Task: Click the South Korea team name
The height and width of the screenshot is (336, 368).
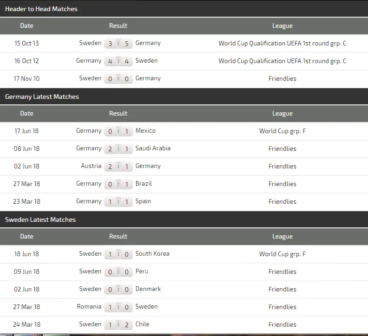Action: (152, 254)
